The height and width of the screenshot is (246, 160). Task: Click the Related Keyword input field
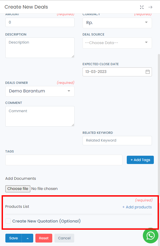pos(117,140)
